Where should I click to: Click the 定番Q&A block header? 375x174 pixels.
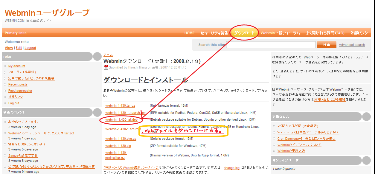pos(321,116)
